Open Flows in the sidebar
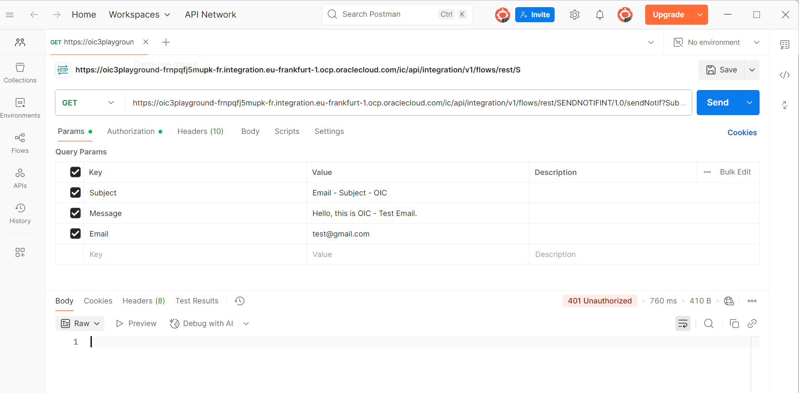Screen dimensions: 799x393 [x=20, y=144]
